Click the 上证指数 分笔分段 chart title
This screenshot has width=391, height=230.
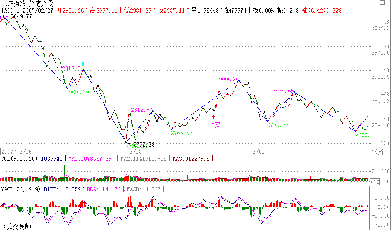point(25,3)
